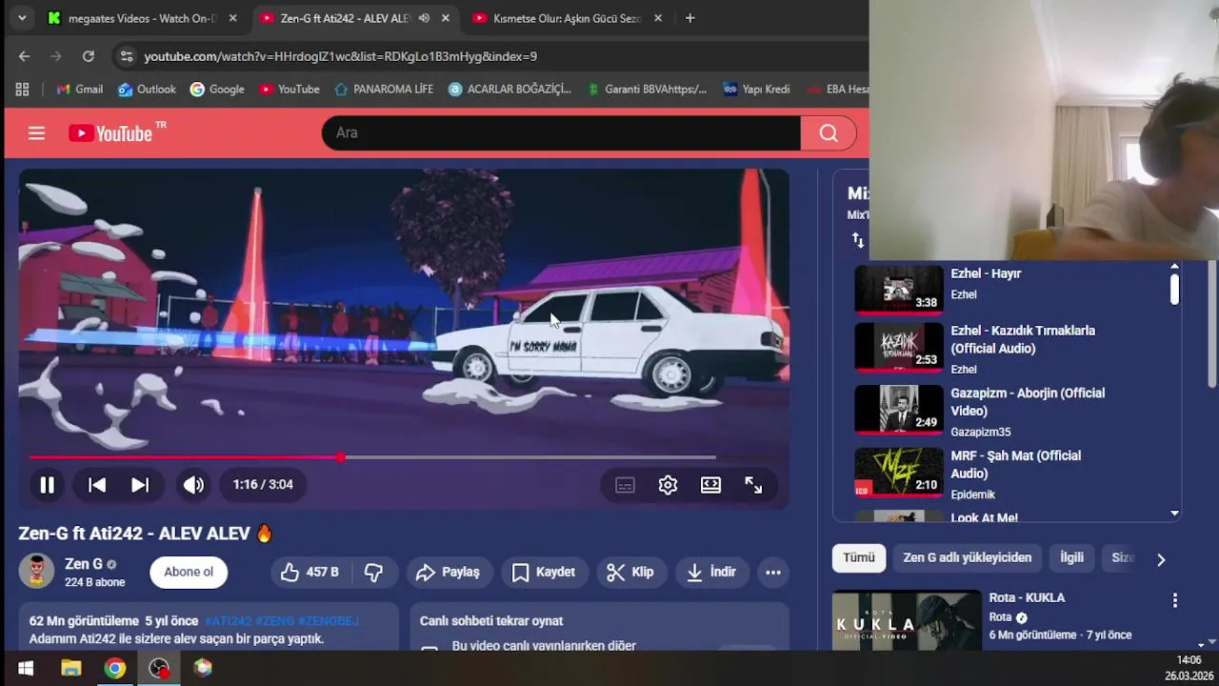
Task: Open the #ATI242 hashtag link
Action: point(229,621)
